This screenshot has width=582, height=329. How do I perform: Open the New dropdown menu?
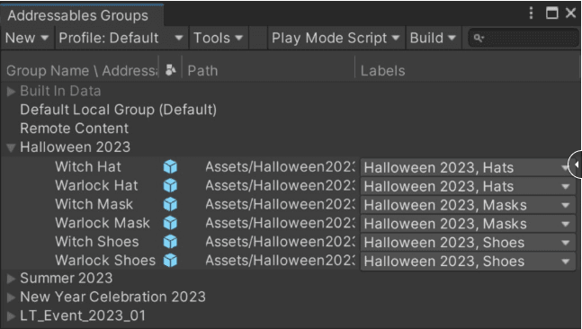27,38
